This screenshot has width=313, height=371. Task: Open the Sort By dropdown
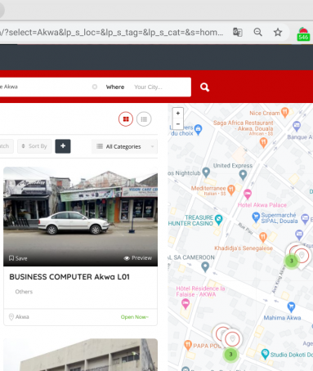pyautogui.click(x=34, y=146)
